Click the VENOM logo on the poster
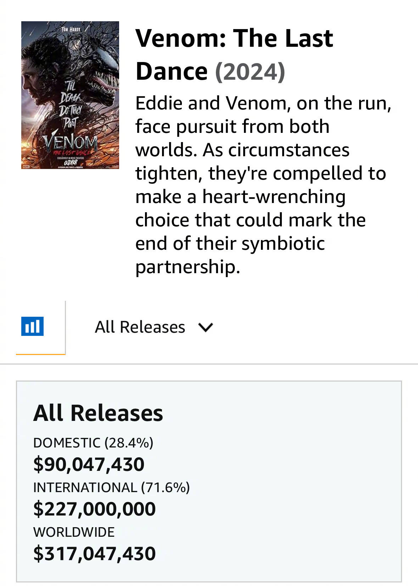The image size is (418, 586). coord(70,142)
